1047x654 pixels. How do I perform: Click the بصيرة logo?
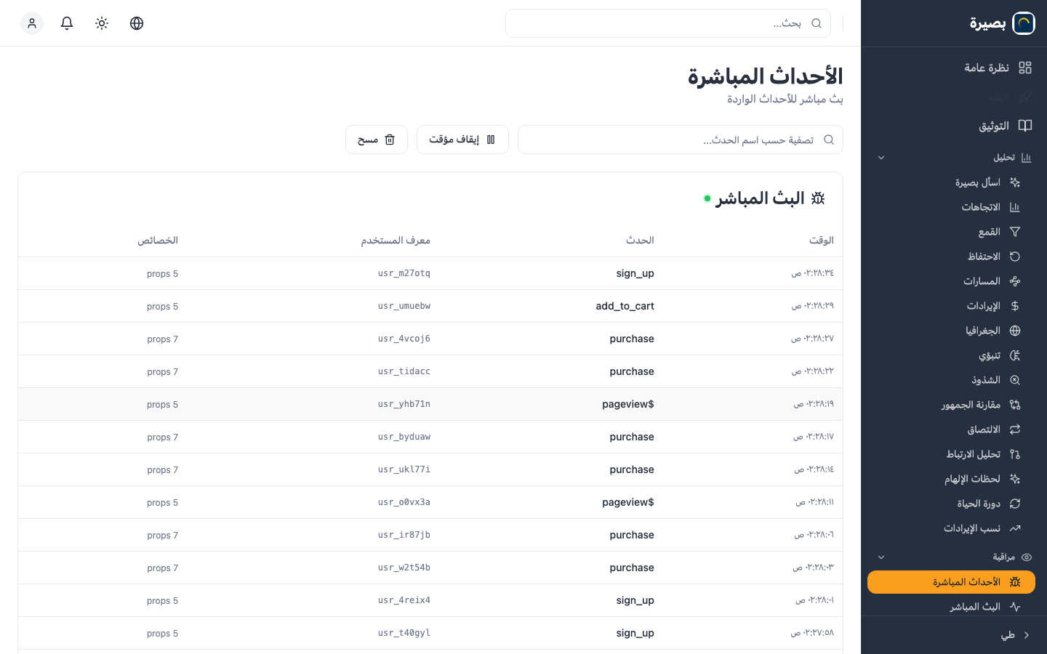pyautogui.click(x=1002, y=23)
